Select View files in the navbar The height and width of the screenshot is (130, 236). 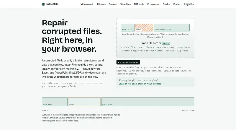[126, 4]
